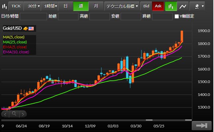
Task: Click the 03/30 date axis label
Action: (136, 126)
